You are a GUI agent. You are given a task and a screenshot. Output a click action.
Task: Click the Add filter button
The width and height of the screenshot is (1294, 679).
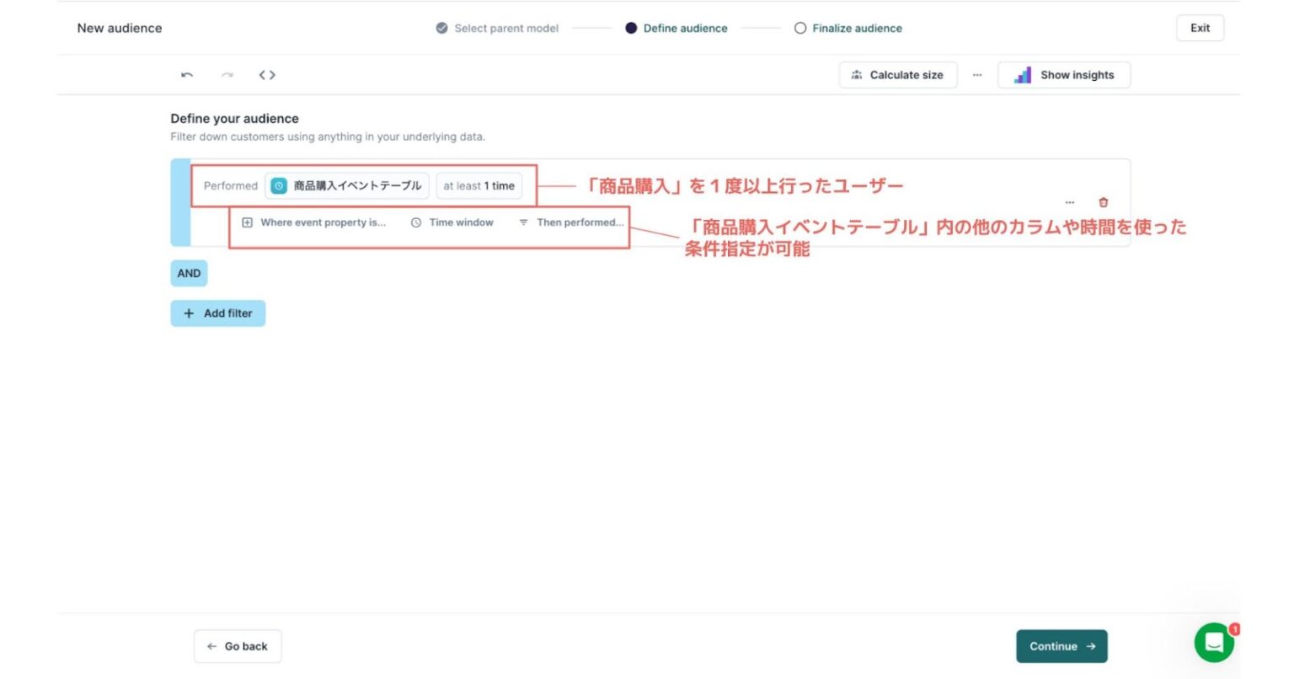pos(218,313)
